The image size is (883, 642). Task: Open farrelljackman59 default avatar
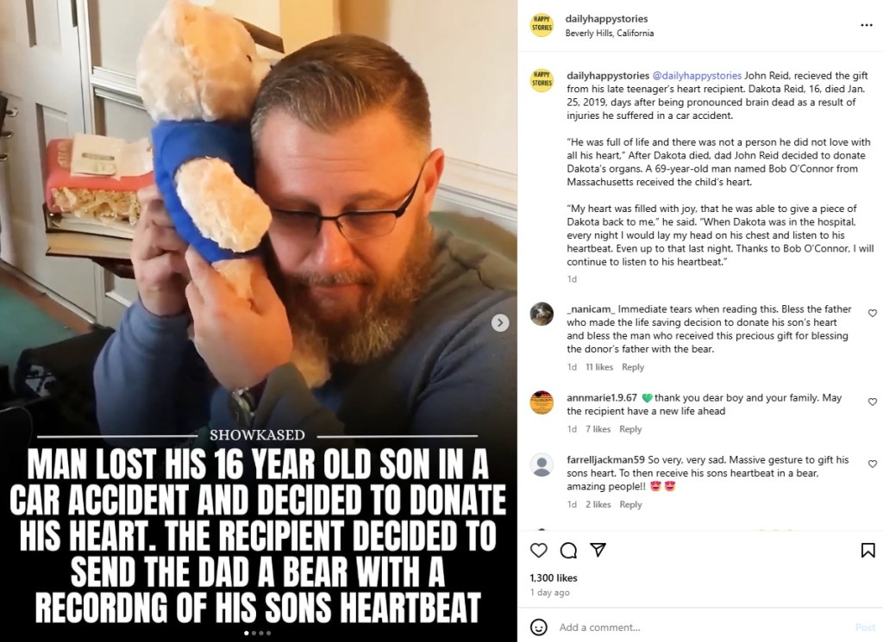coord(542,464)
